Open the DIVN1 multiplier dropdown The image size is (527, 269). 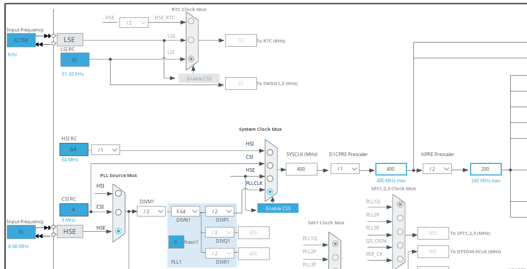[185, 211]
